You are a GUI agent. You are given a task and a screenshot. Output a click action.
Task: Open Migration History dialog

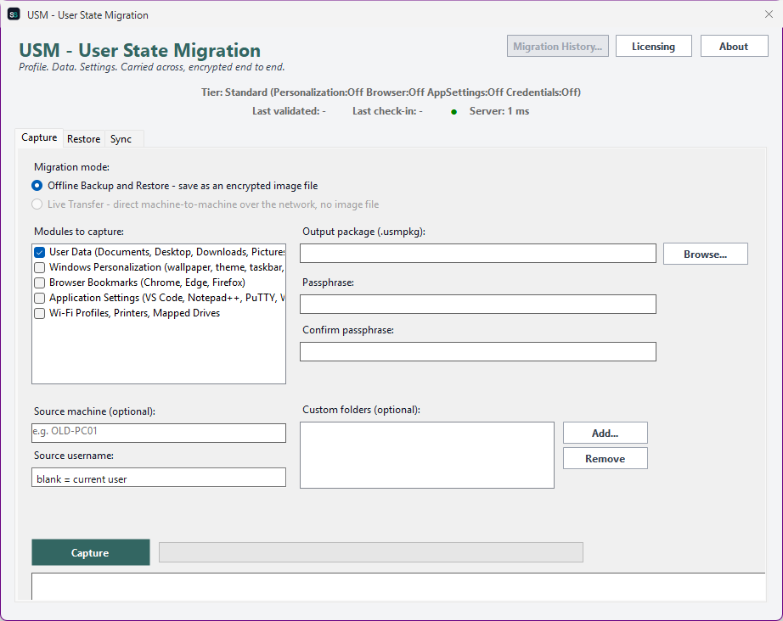click(x=557, y=47)
